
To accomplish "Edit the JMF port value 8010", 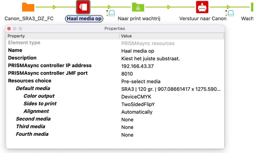I will click(127, 74).
